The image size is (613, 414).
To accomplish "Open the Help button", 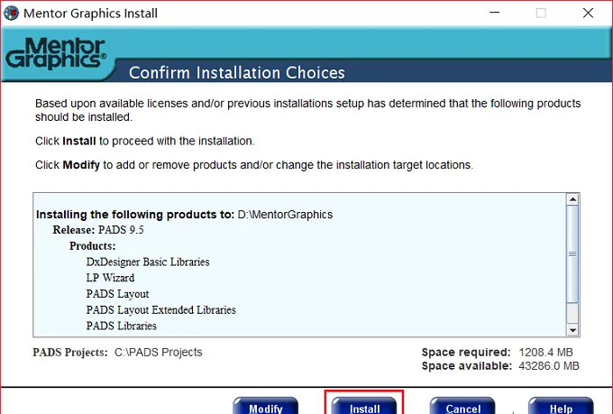I will [x=561, y=406].
